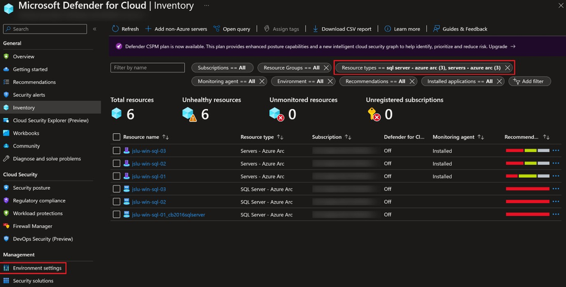Collapse the sidebar with double chevron
The height and width of the screenshot is (287, 566).
[x=95, y=29]
